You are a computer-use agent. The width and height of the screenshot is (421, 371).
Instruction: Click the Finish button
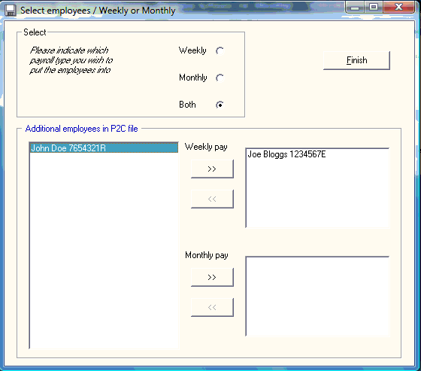356,60
